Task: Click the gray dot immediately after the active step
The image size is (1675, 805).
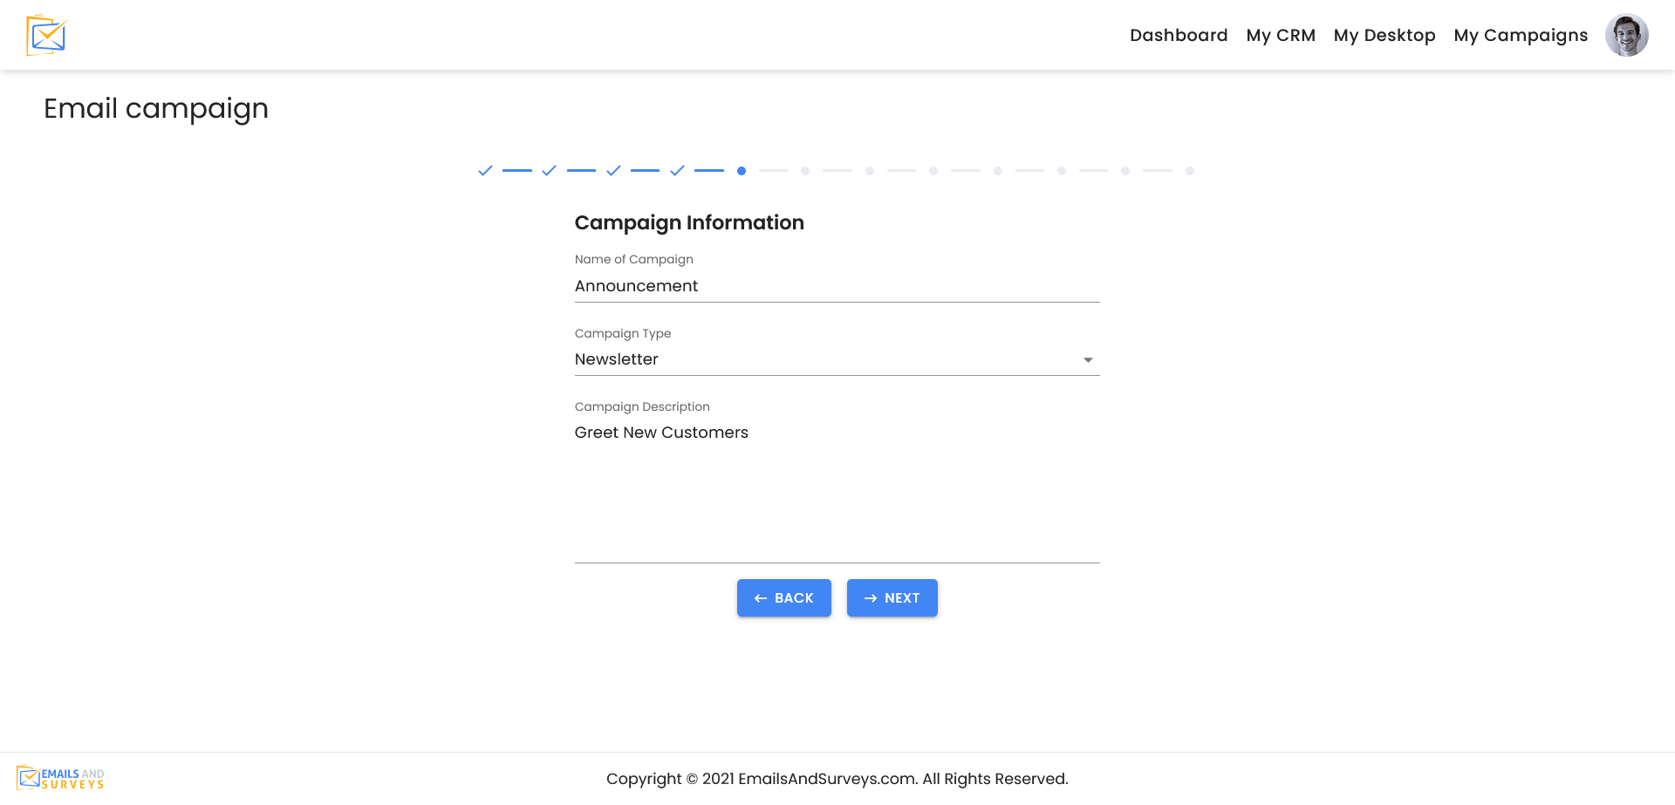Action: (x=805, y=171)
